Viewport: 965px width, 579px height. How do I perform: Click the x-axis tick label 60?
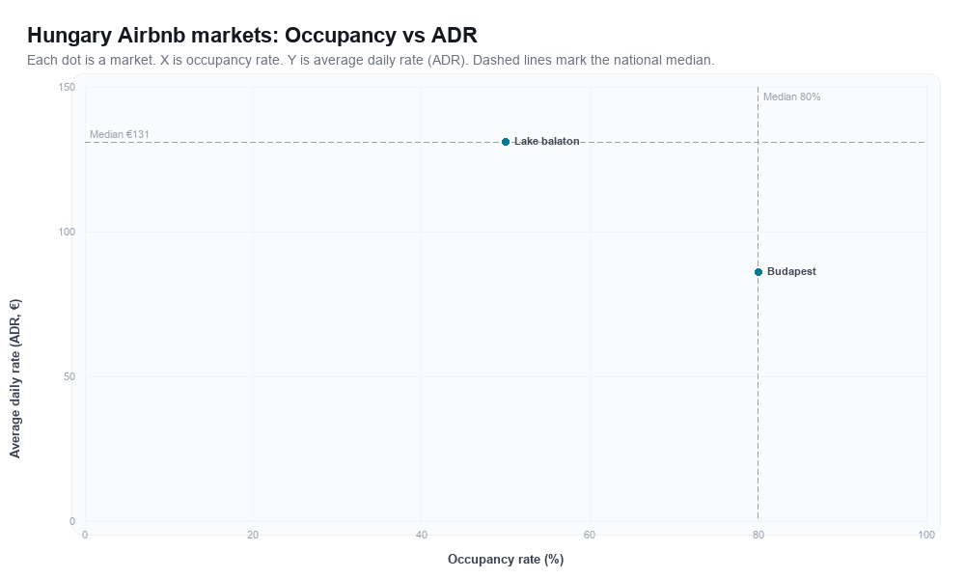coord(590,536)
